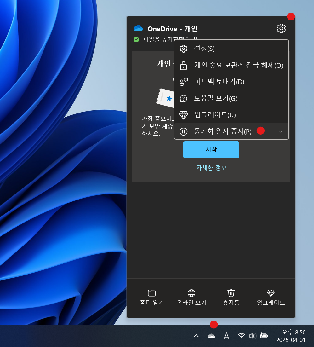The height and width of the screenshot is (347, 314).
Task: Click the A input language indicator in the taskbar
Action: click(x=226, y=336)
